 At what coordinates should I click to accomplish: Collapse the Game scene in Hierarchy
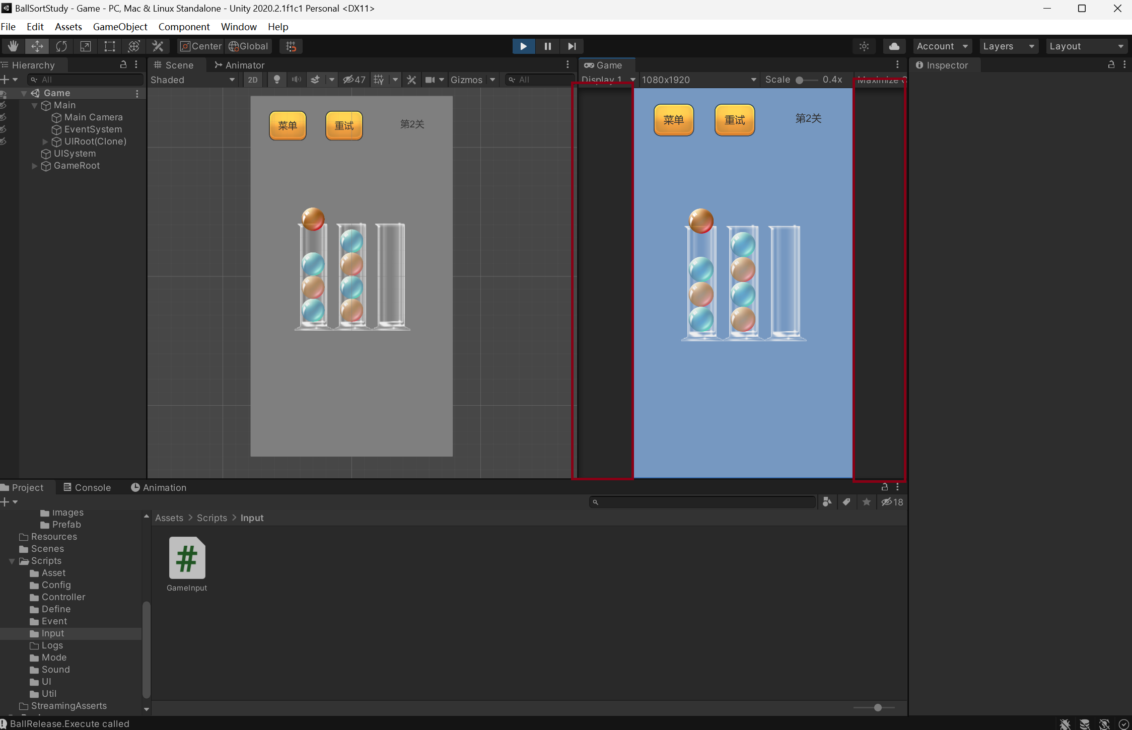[x=24, y=93]
